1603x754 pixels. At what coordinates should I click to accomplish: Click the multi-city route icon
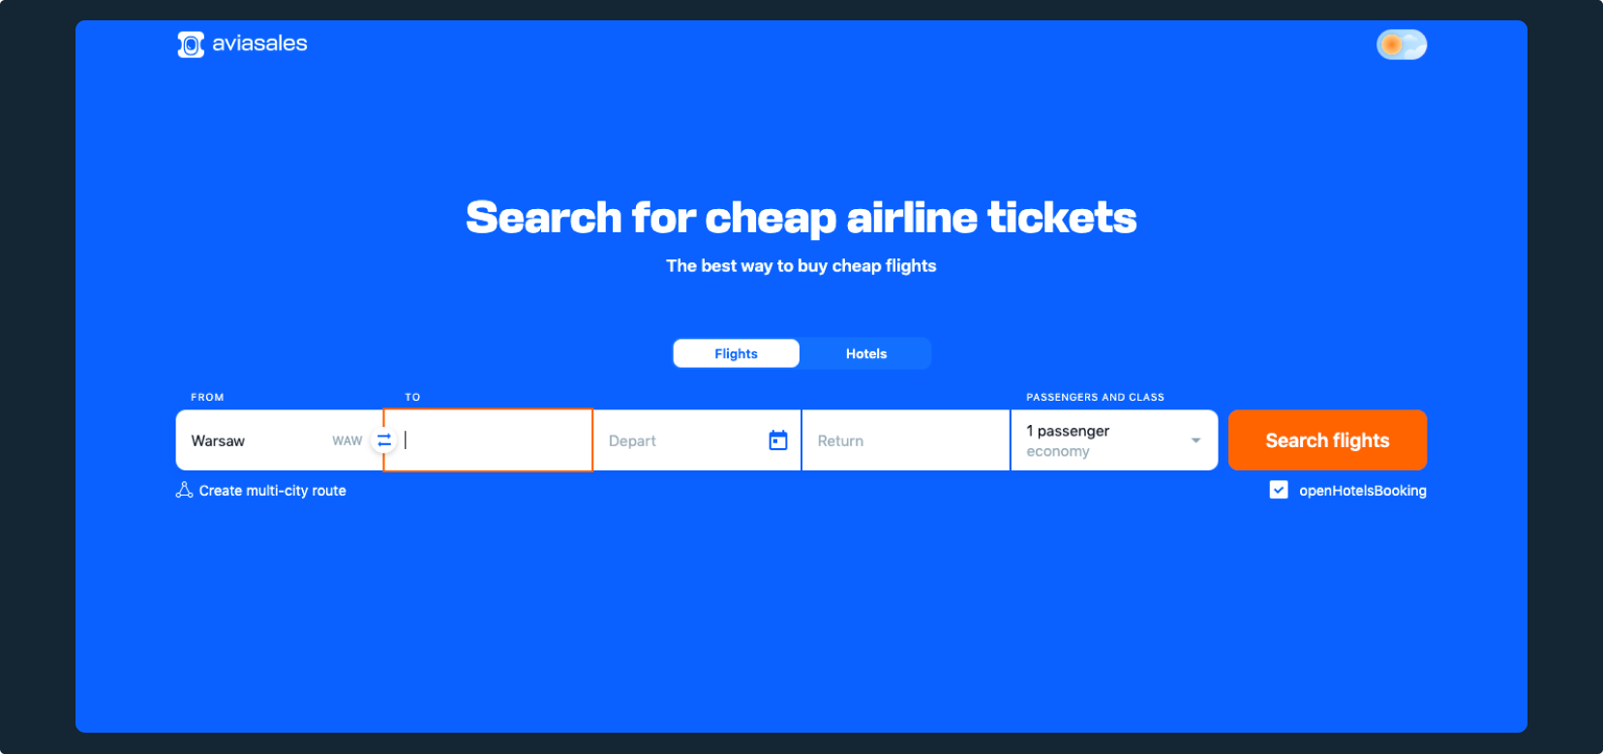(x=184, y=491)
